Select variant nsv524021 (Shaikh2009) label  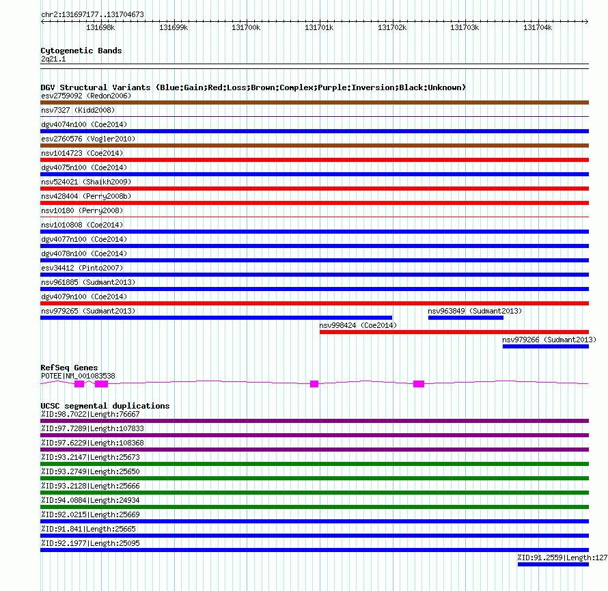(86, 182)
